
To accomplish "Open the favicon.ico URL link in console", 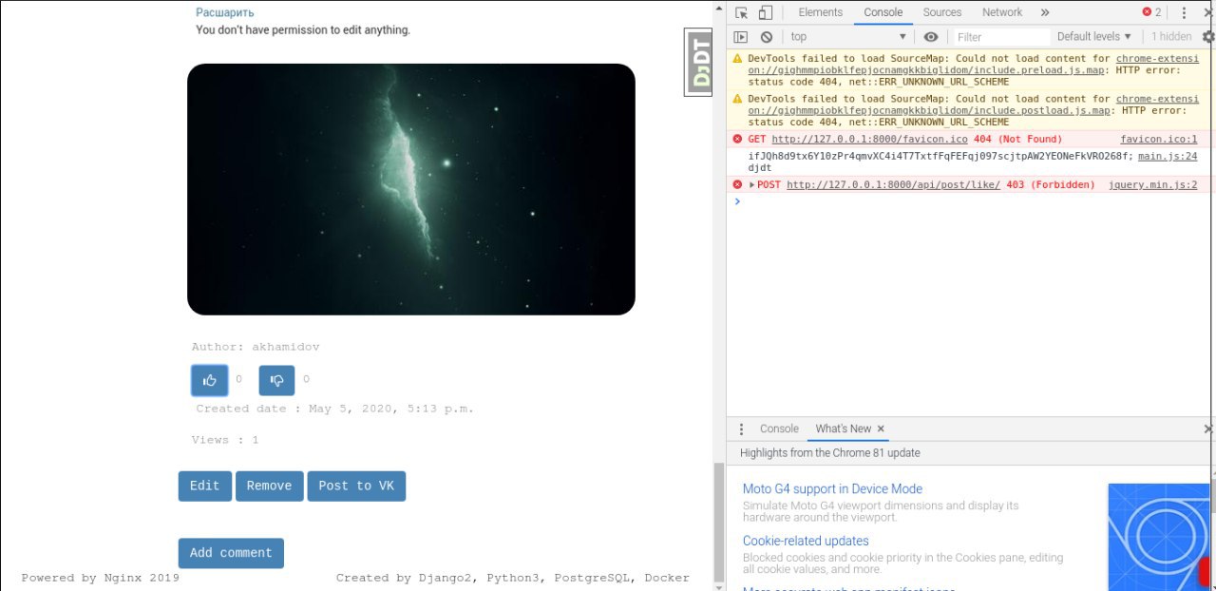I will (867, 139).
